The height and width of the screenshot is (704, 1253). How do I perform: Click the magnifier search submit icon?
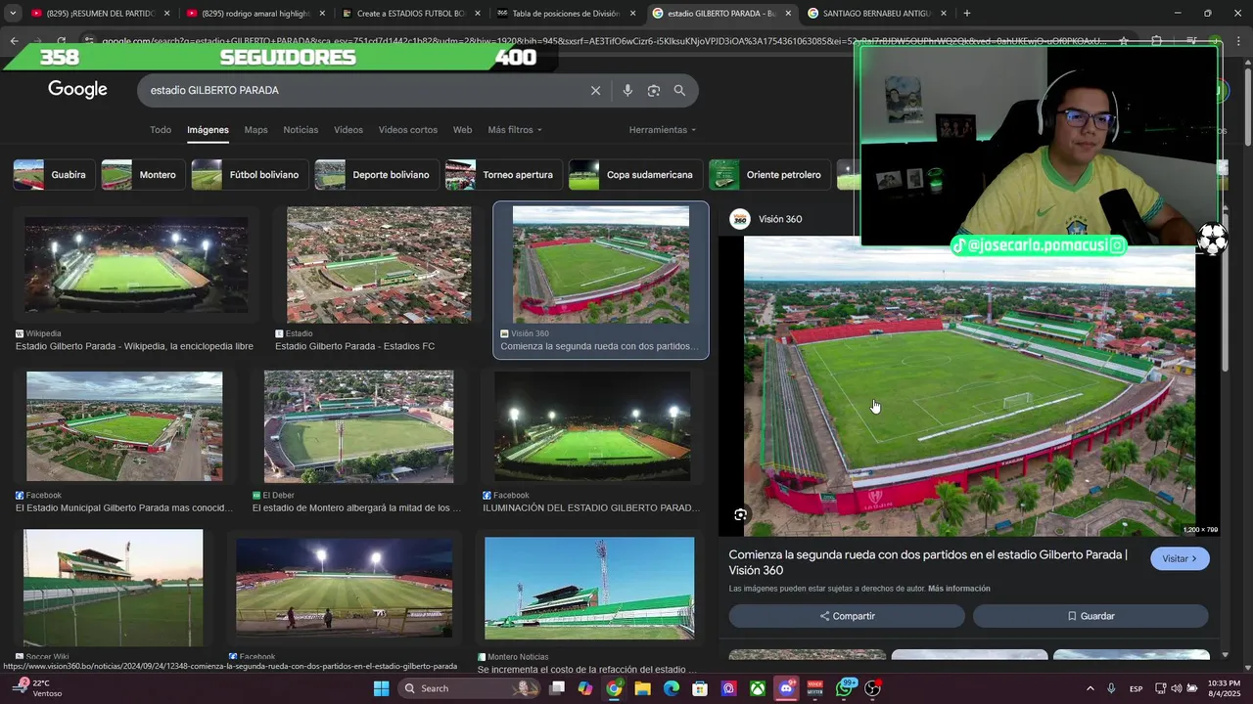(679, 90)
